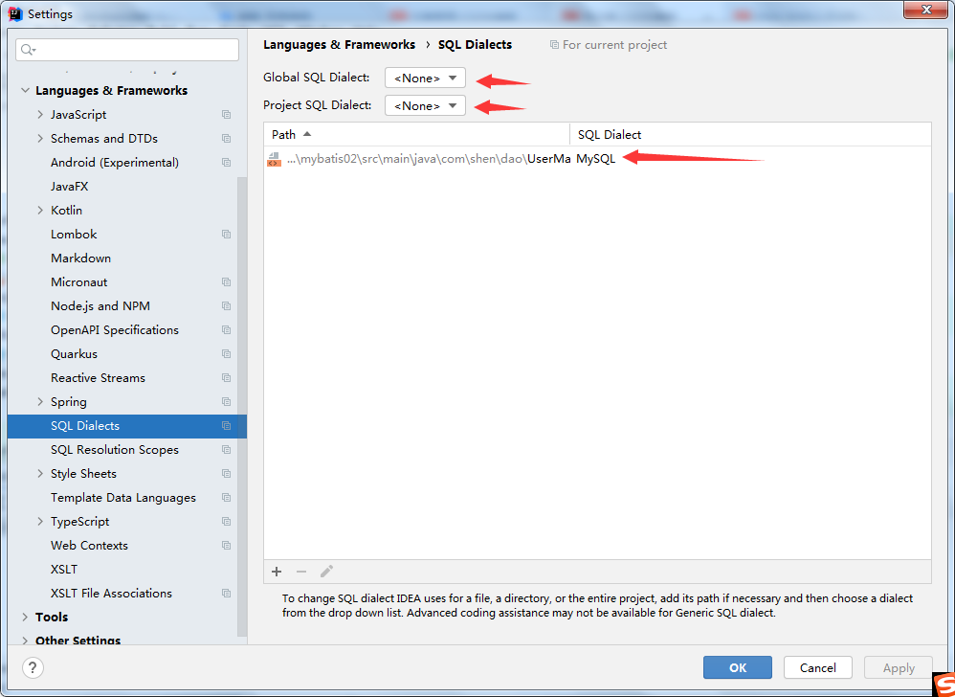Click the IntelliJ icon in title bar
The width and height of the screenshot is (955, 697).
(x=15, y=13)
